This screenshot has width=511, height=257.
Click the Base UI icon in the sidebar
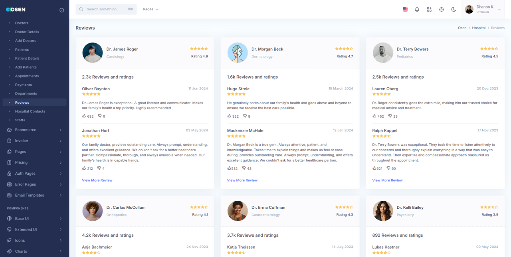coord(9,219)
